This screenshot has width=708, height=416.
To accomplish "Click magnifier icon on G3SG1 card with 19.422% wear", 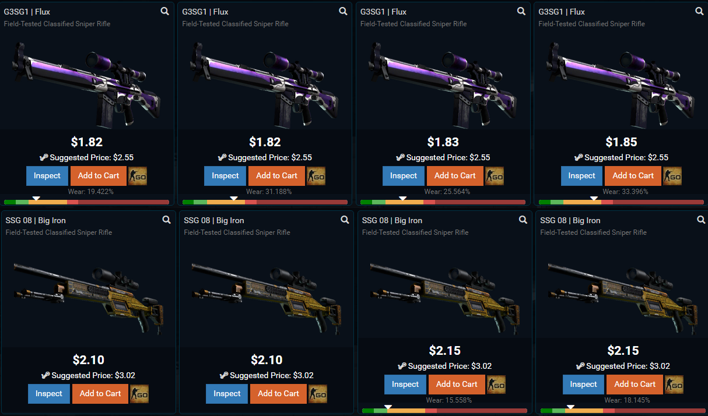I will point(166,11).
